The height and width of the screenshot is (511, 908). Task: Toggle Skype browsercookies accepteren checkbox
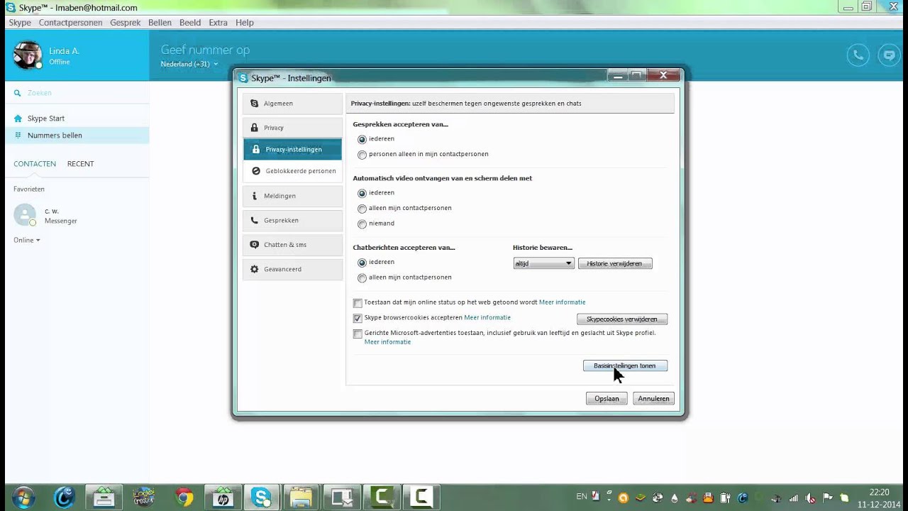[358, 319]
